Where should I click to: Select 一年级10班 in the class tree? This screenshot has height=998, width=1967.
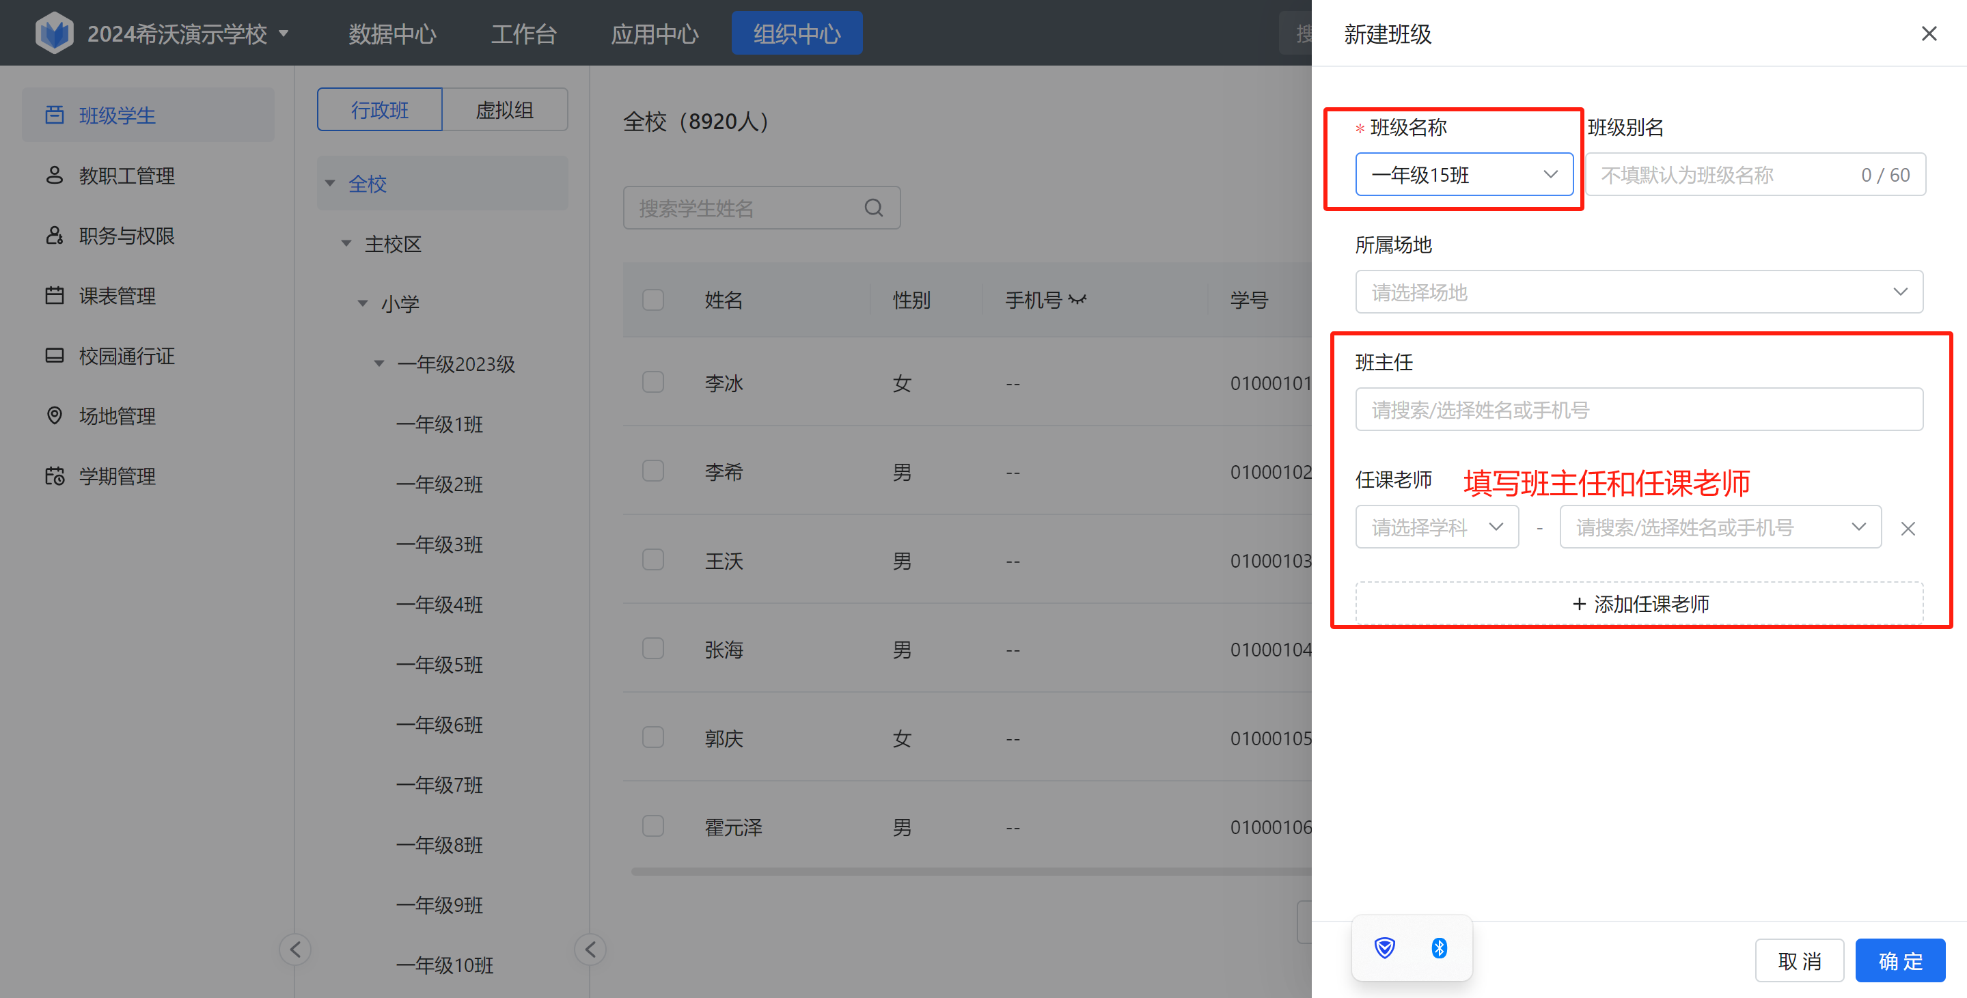(445, 965)
